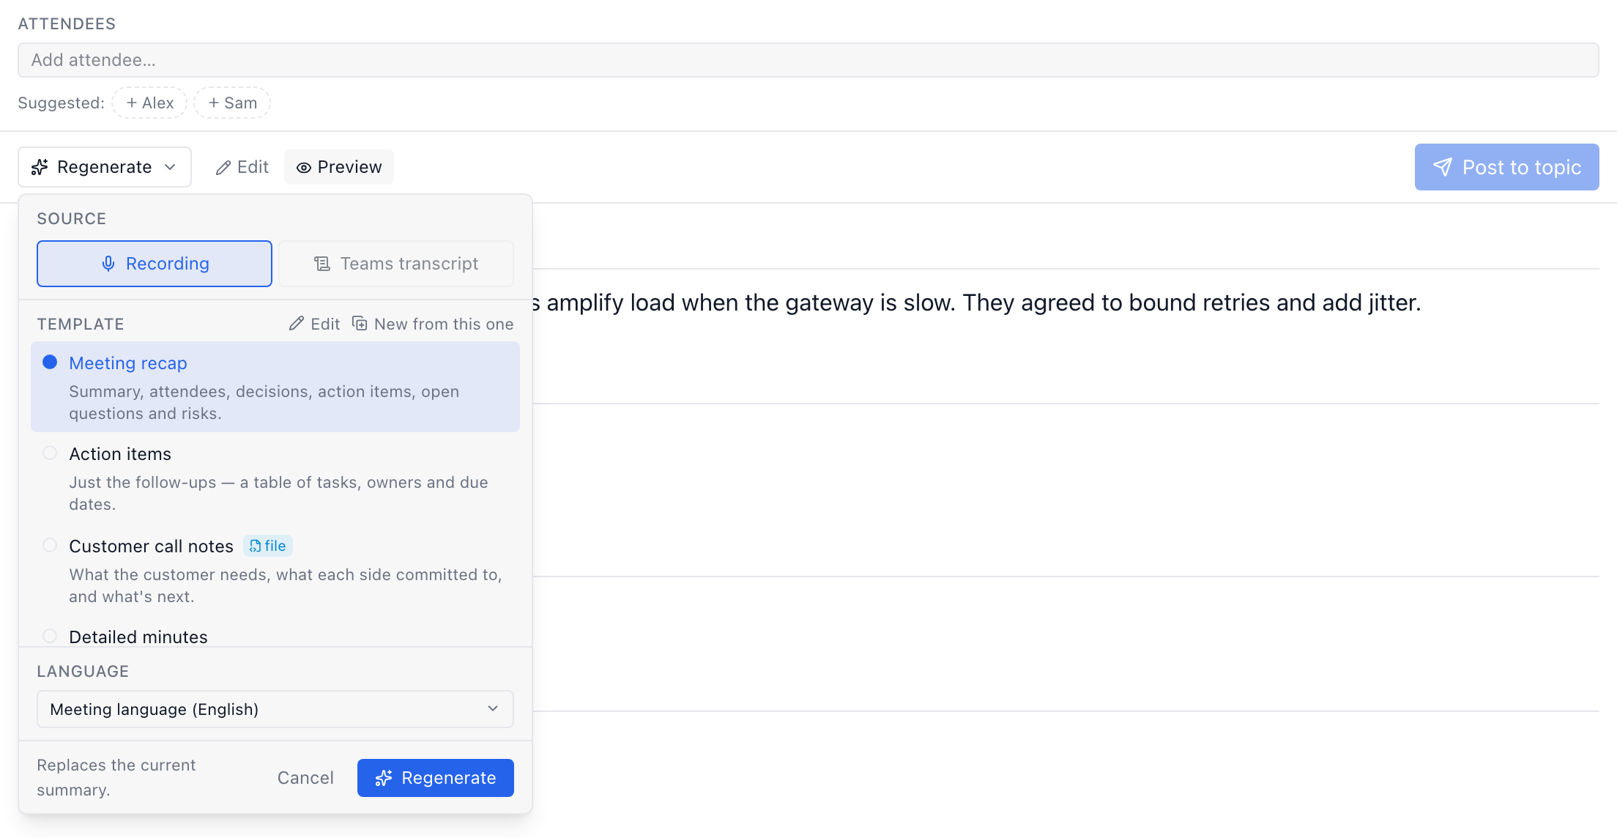
Task: Click the Detailed minutes template title
Action: click(138, 637)
